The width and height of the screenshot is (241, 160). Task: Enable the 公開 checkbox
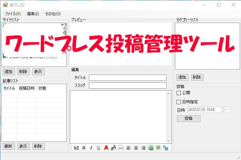179,93
